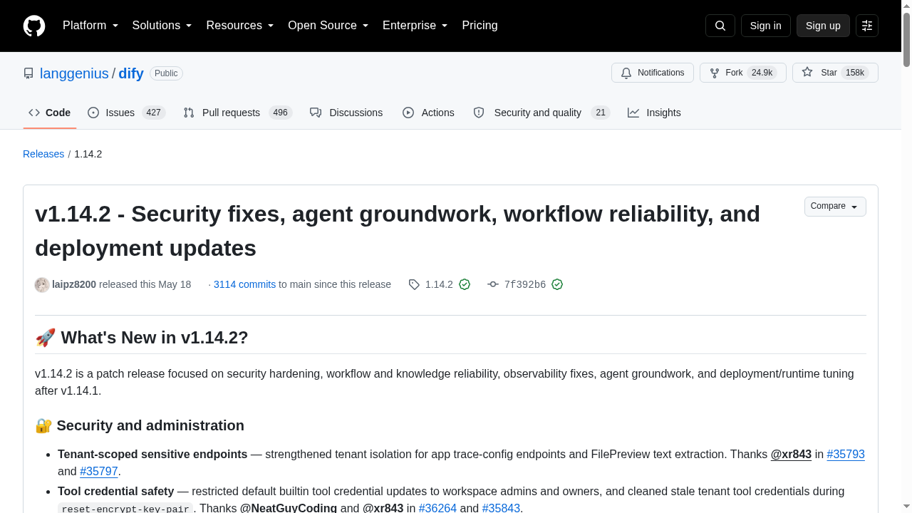
Task: Go to the GitHub homepage logo
Action: [x=34, y=26]
